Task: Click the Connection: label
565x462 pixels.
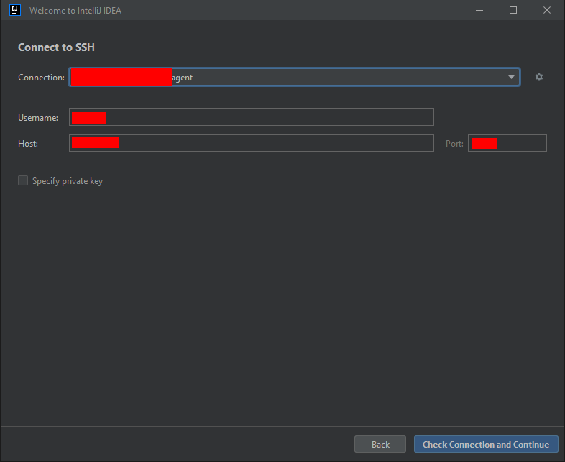Action: click(42, 78)
